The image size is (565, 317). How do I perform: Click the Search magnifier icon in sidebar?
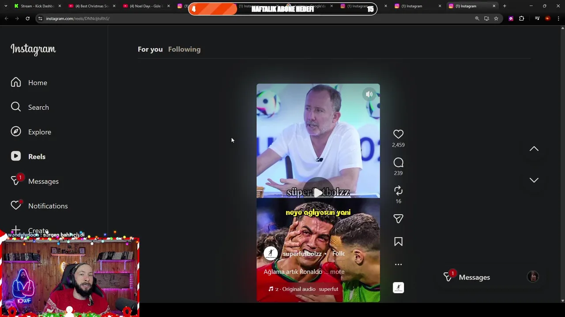click(x=16, y=107)
